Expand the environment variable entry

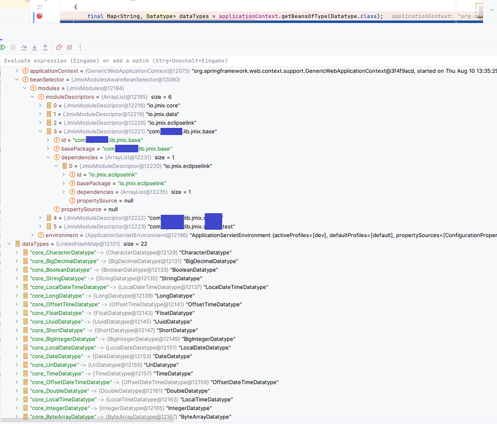pyautogui.click(x=33, y=235)
